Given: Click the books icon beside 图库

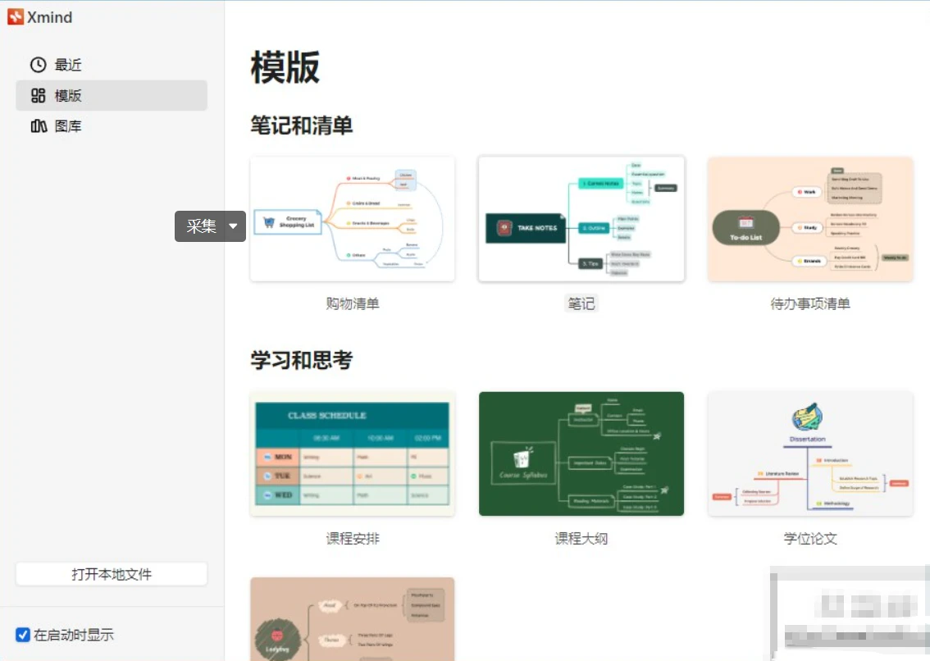Looking at the screenshot, I should click(39, 125).
